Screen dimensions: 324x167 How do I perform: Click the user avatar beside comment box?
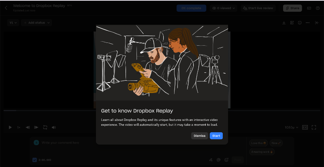(36, 143)
